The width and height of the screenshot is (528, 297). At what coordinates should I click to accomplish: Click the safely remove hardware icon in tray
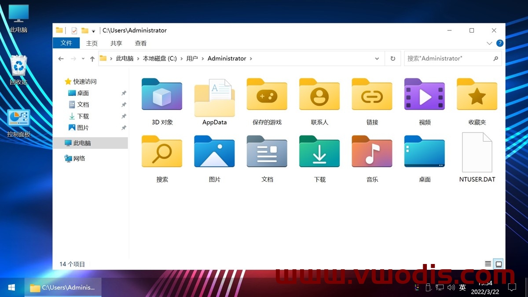[428, 287]
